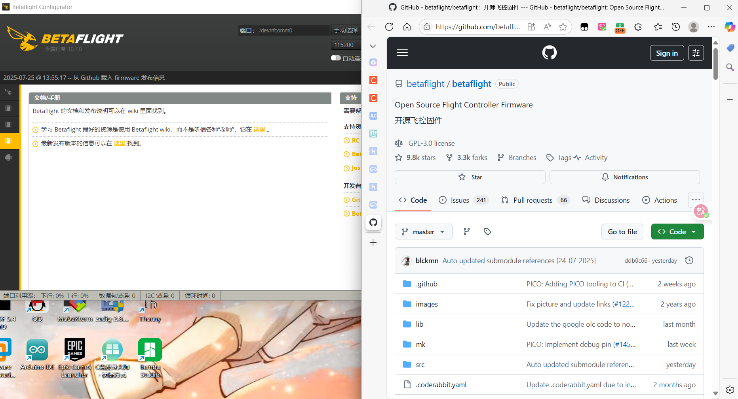Screen dimensions: 738x399
Task: Open tags icon next to master selector
Action: click(x=487, y=231)
